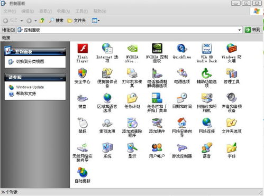Open the Views dropdown button
The image size is (264, 196).
[x=96, y=21]
